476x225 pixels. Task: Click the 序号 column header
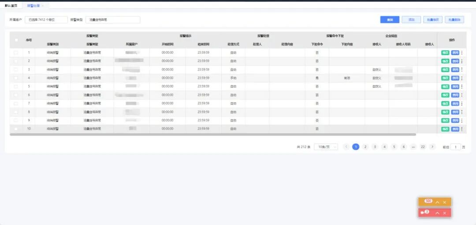pyautogui.click(x=29, y=40)
